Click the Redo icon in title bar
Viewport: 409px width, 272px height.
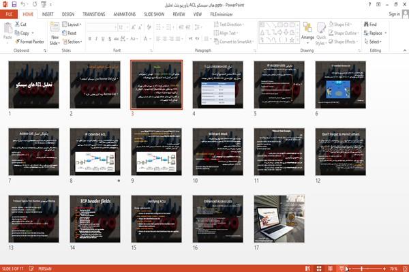[35, 5]
